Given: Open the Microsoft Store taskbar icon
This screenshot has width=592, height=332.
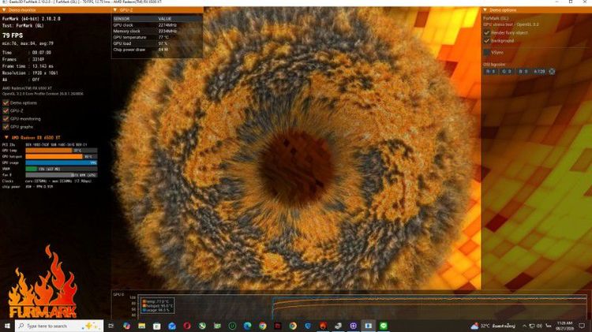Looking at the screenshot, I should click(x=157, y=326).
